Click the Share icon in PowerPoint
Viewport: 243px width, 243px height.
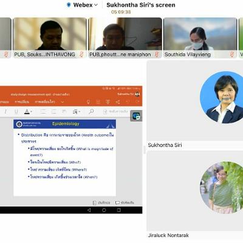118,101
